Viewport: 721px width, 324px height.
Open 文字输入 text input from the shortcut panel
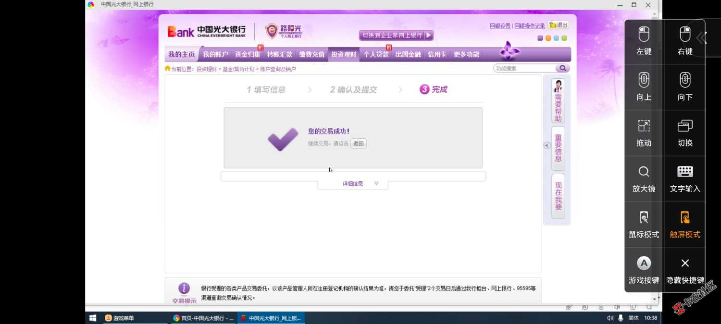[x=684, y=178]
